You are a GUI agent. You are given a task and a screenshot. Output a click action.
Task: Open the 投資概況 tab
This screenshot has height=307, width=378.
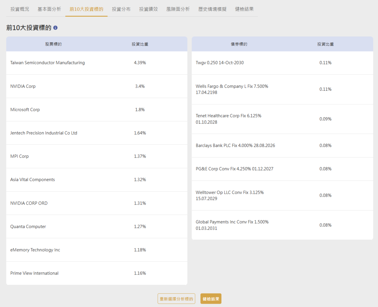click(x=20, y=9)
